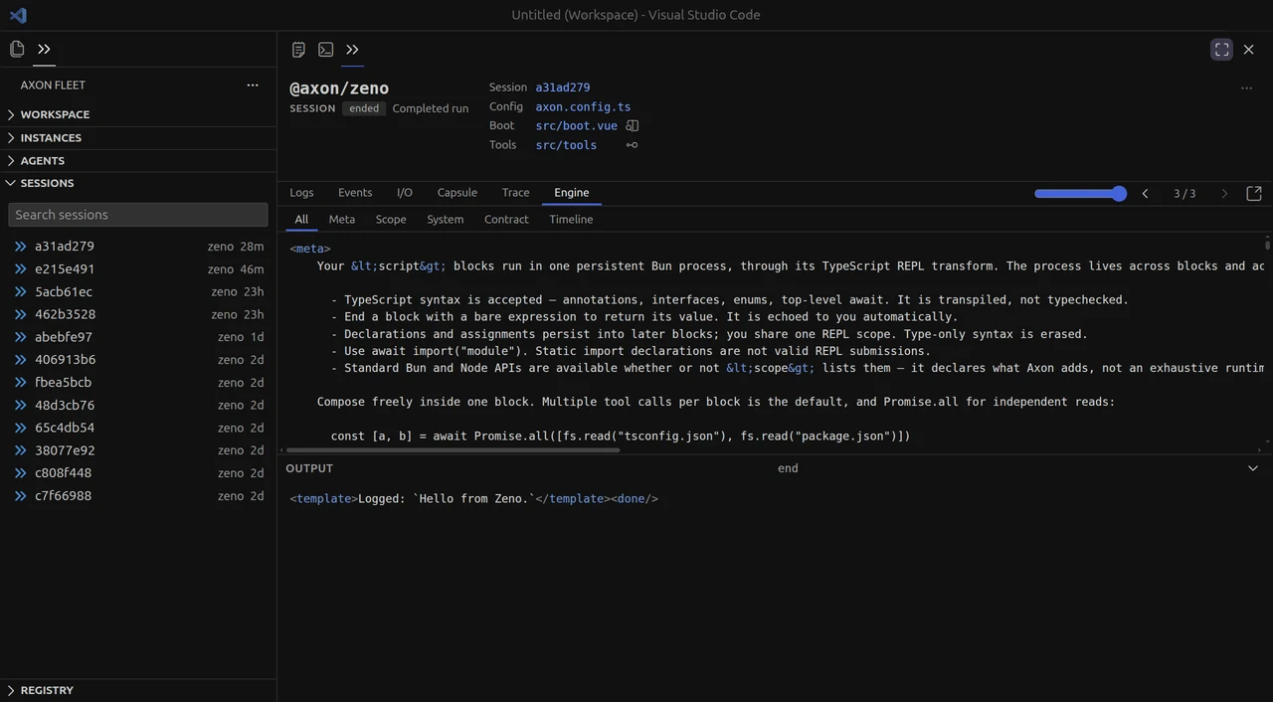The height and width of the screenshot is (702, 1273).
Task: Select the I/O tab
Action: pyautogui.click(x=405, y=193)
